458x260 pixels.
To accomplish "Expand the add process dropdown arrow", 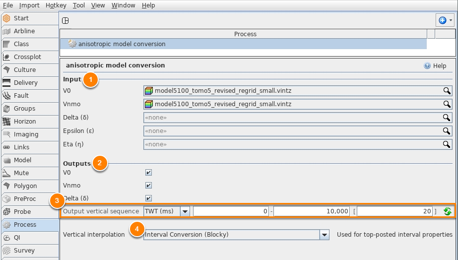I will pos(451,20).
